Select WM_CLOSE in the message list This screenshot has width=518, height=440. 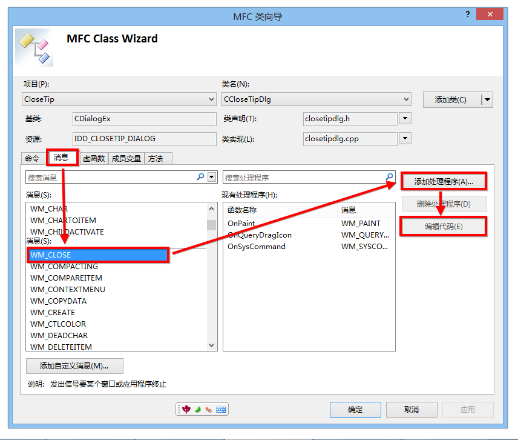pyautogui.click(x=98, y=255)
